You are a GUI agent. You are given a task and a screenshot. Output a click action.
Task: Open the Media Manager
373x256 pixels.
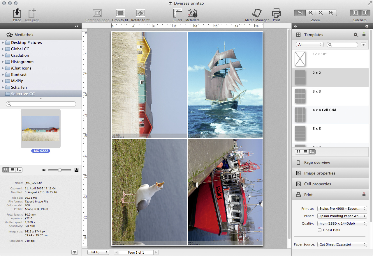click(257, 13)
